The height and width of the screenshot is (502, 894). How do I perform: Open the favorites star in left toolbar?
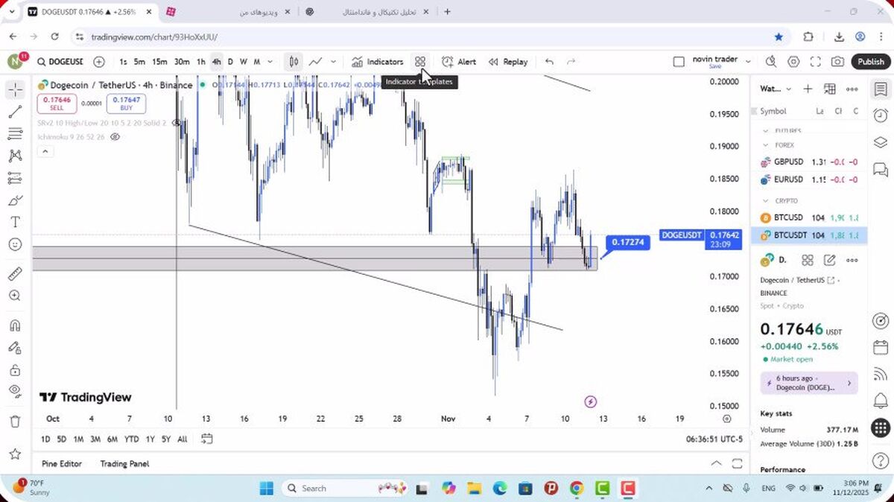15,454
